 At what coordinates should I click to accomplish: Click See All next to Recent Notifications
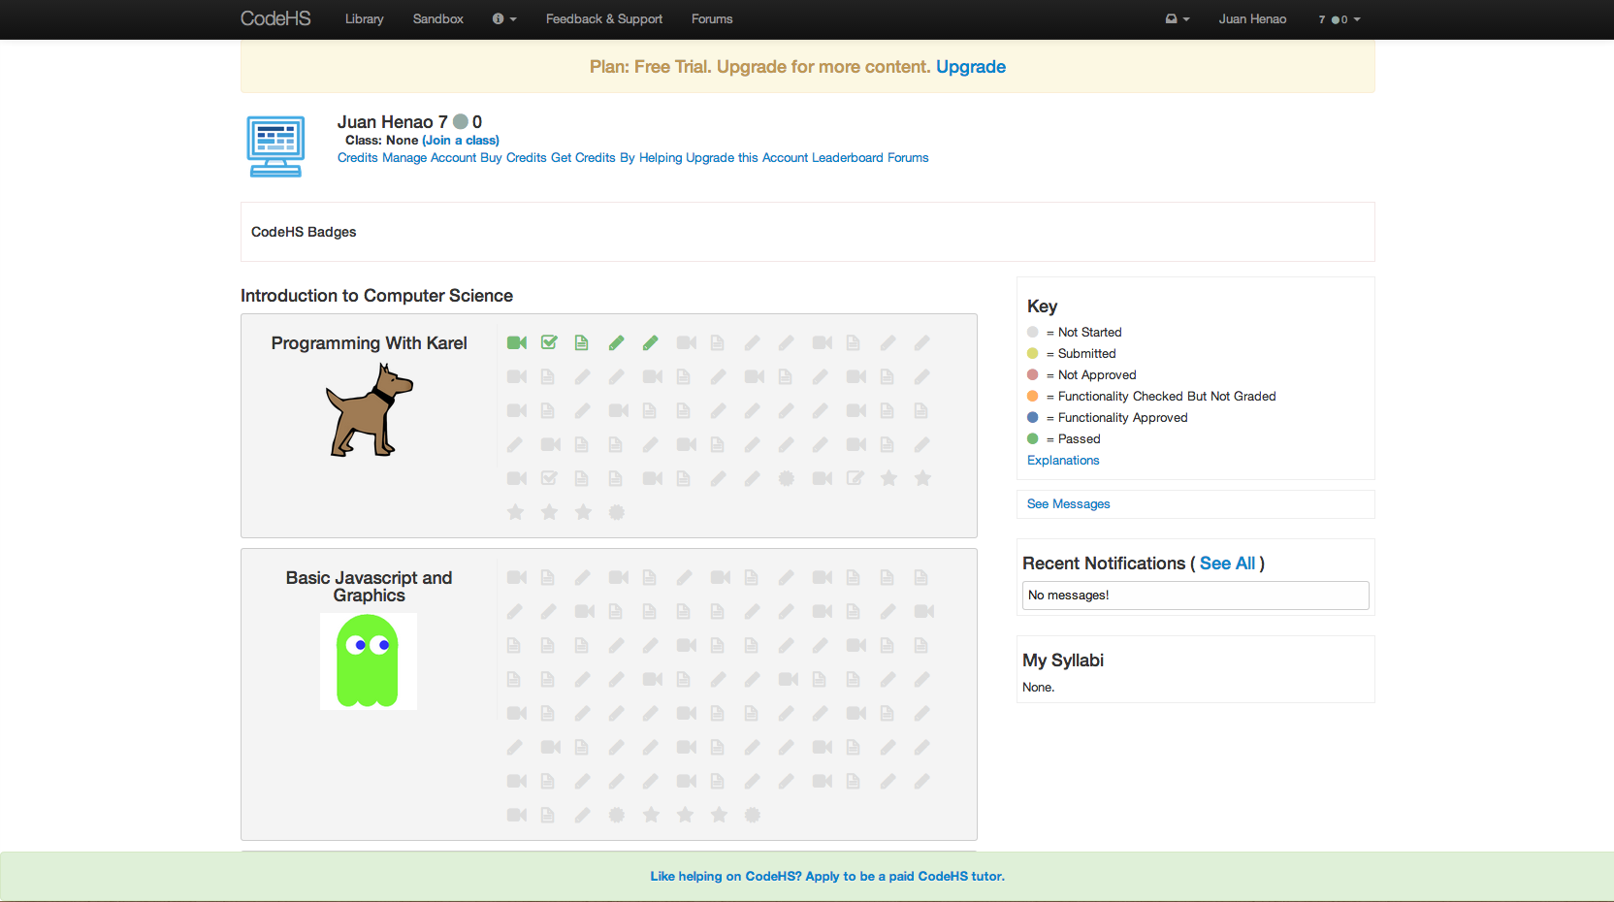pyautogui.click(x=1227, y=564)
